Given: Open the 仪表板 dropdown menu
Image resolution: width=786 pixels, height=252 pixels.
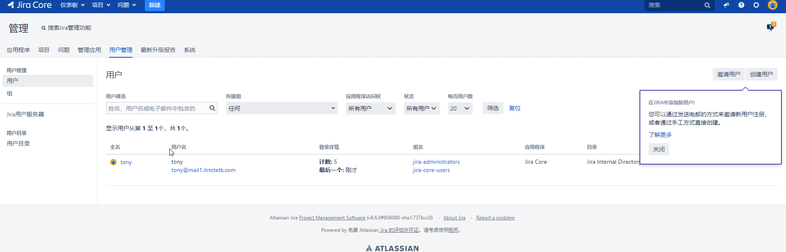Looking at the screenshot, I should click(x=72, y=5).
